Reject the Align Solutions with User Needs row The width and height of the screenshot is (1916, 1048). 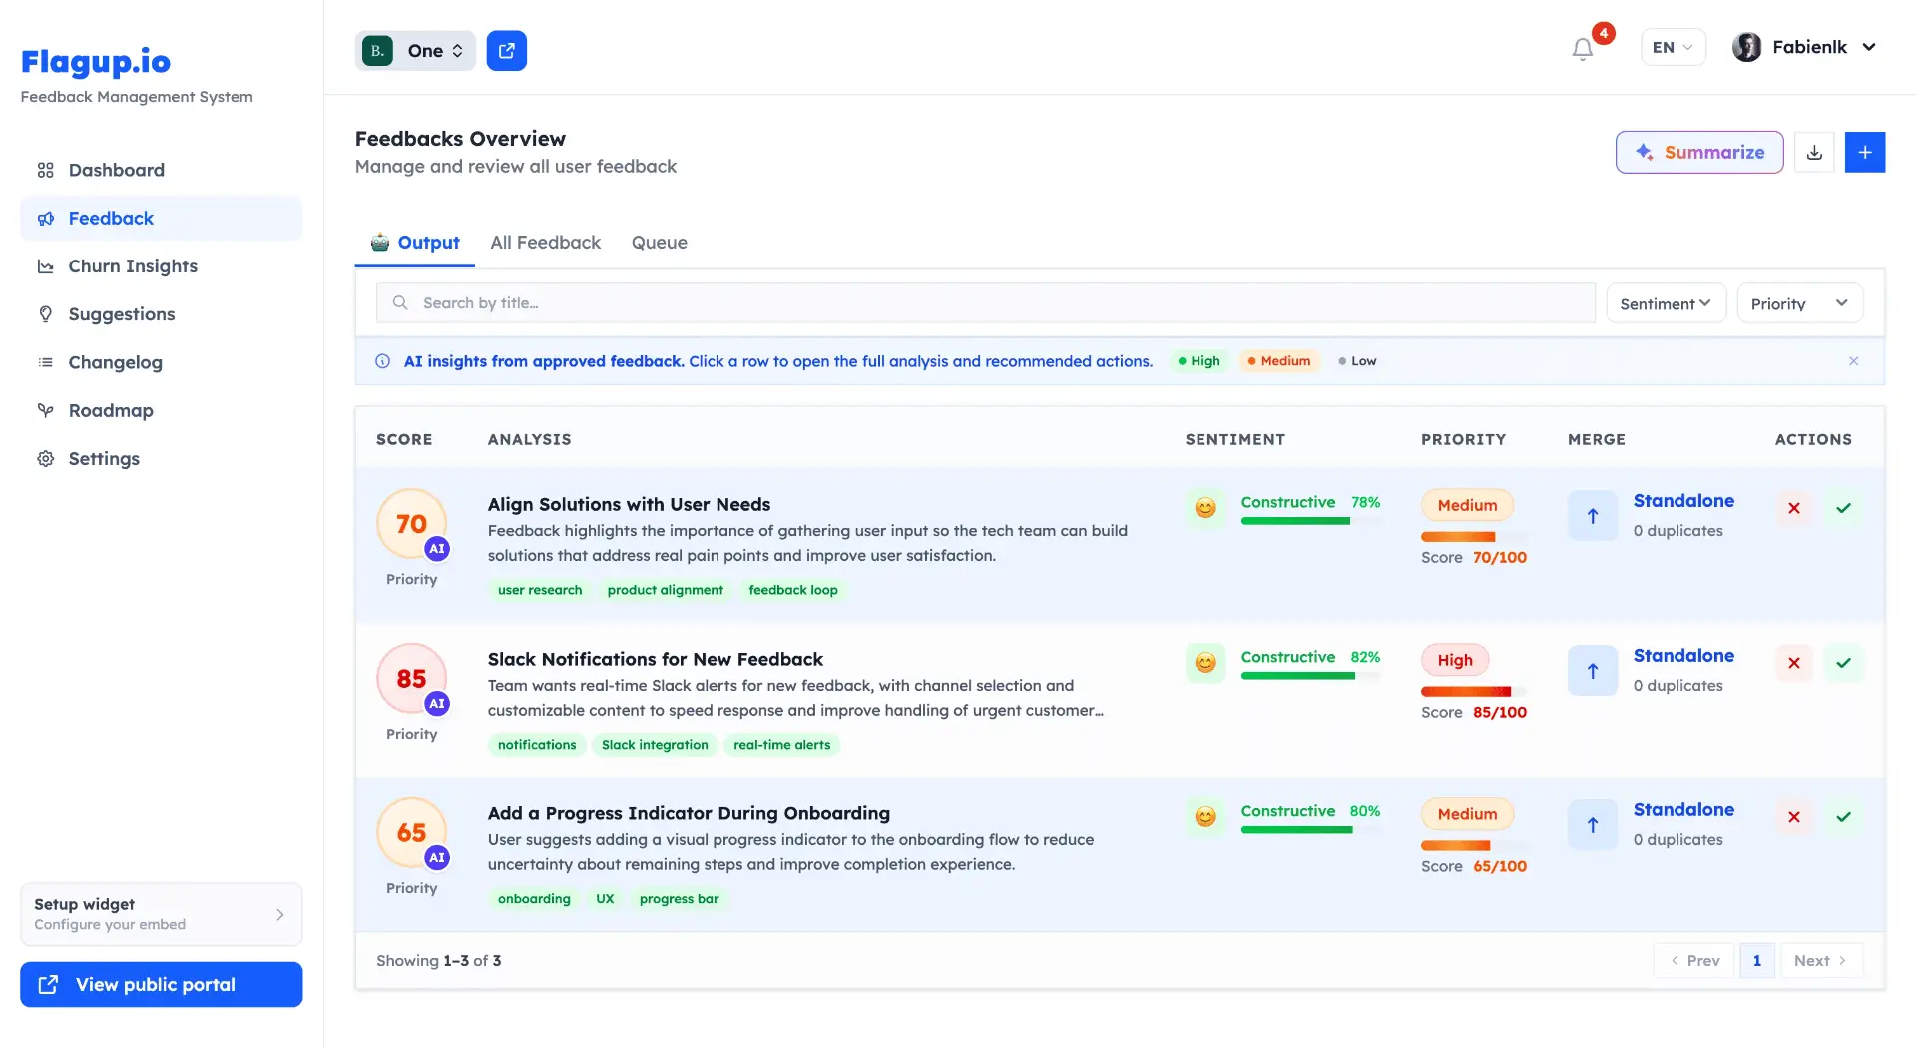(x=1793, y=508)
